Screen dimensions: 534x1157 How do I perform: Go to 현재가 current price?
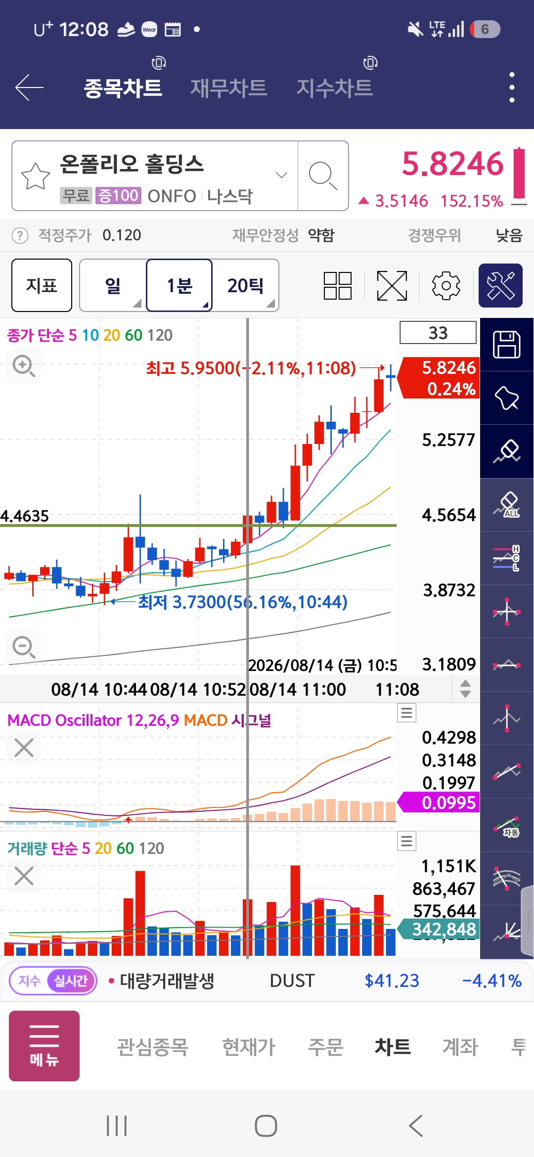click(249, 1047)
